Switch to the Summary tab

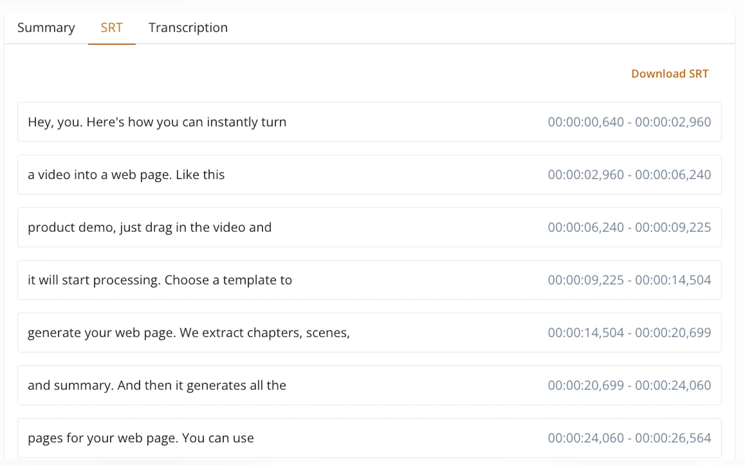(46, 28)
